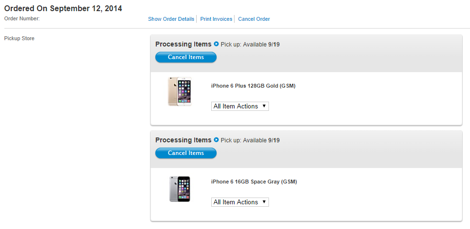
Task: Click the Order Number label
Action: (22, 18)
